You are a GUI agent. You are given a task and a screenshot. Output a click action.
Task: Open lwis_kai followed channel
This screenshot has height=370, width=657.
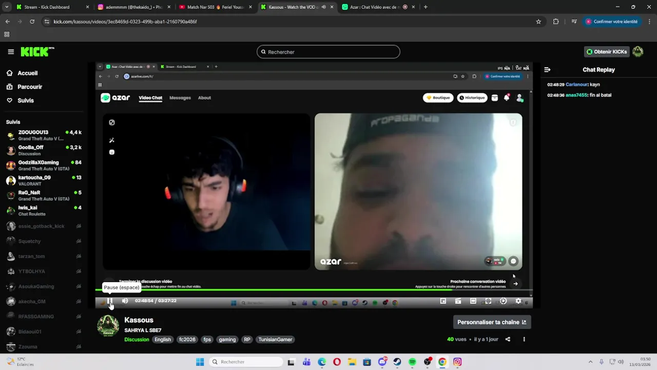point(44,210)
